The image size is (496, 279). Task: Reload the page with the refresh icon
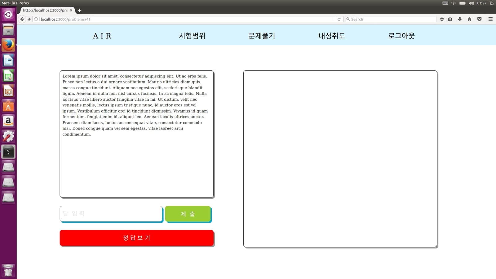click(339, 19)
